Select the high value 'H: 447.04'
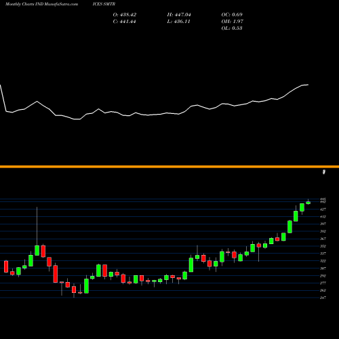The height and width of the screenshot is (339, 339). tap(179, 15)
